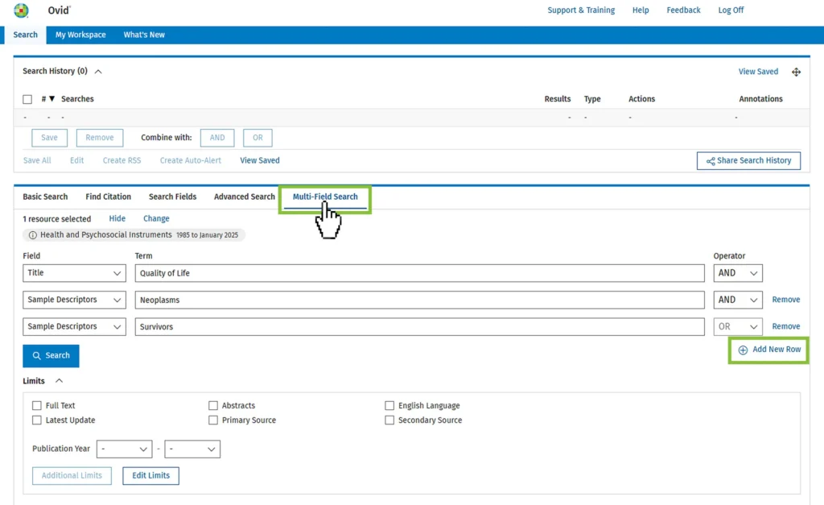Enable the Full Text limit

point(37,406)
